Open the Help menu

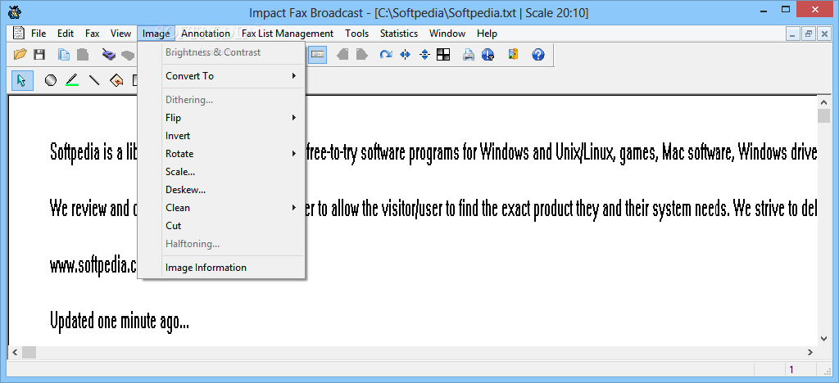pyautogui.click(x=487, y=33)
